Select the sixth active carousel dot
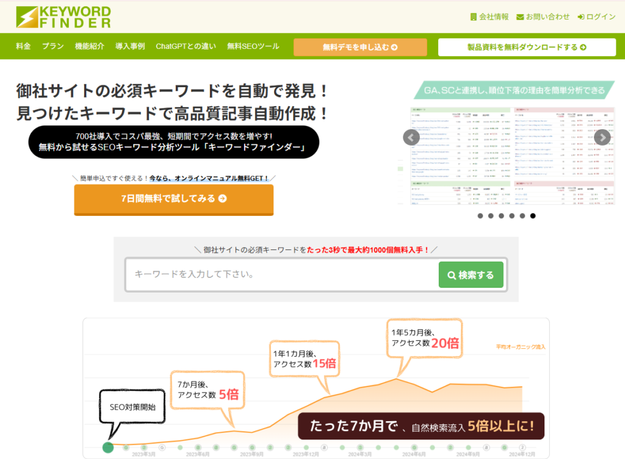 tap(533, 216)
